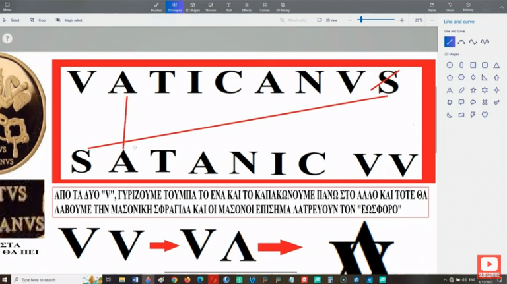Select the square 2D shape

473,65
